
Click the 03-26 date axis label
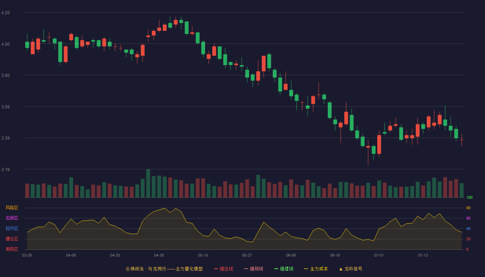click(x=27, y=255)
